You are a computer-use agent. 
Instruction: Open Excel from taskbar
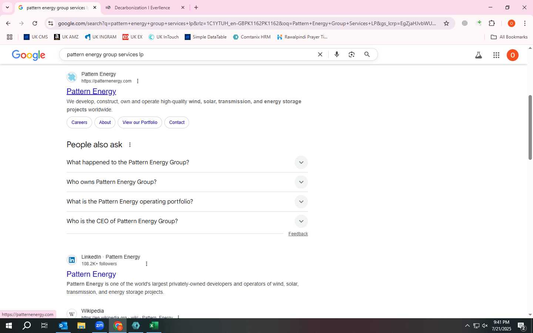click(x=154, y=326)
